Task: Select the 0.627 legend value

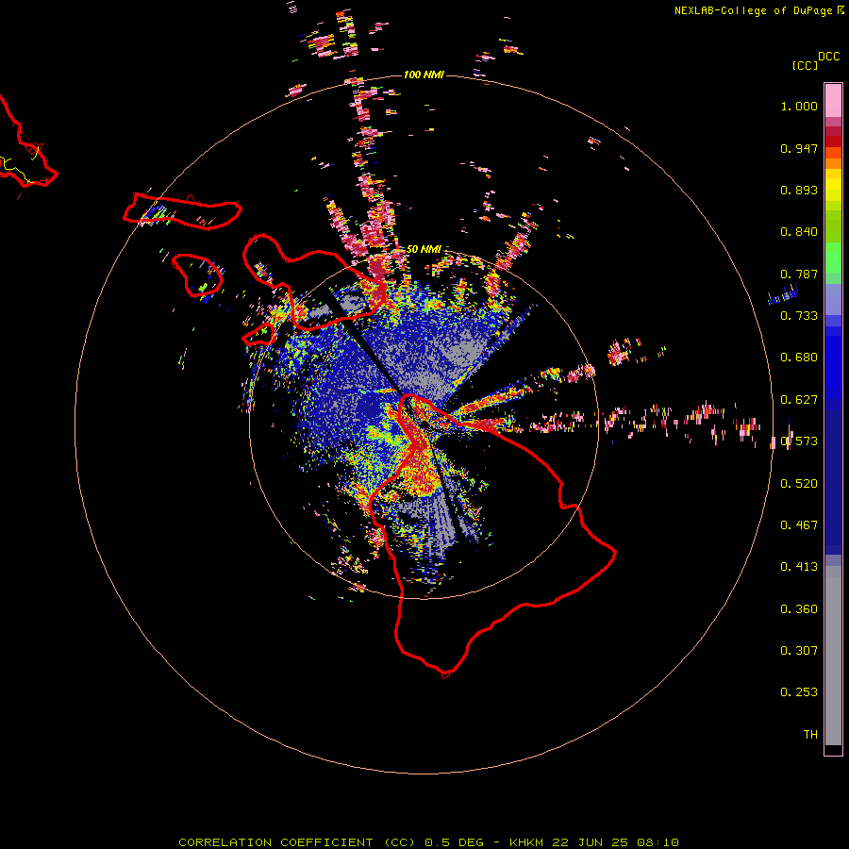Action: [799, 400]
